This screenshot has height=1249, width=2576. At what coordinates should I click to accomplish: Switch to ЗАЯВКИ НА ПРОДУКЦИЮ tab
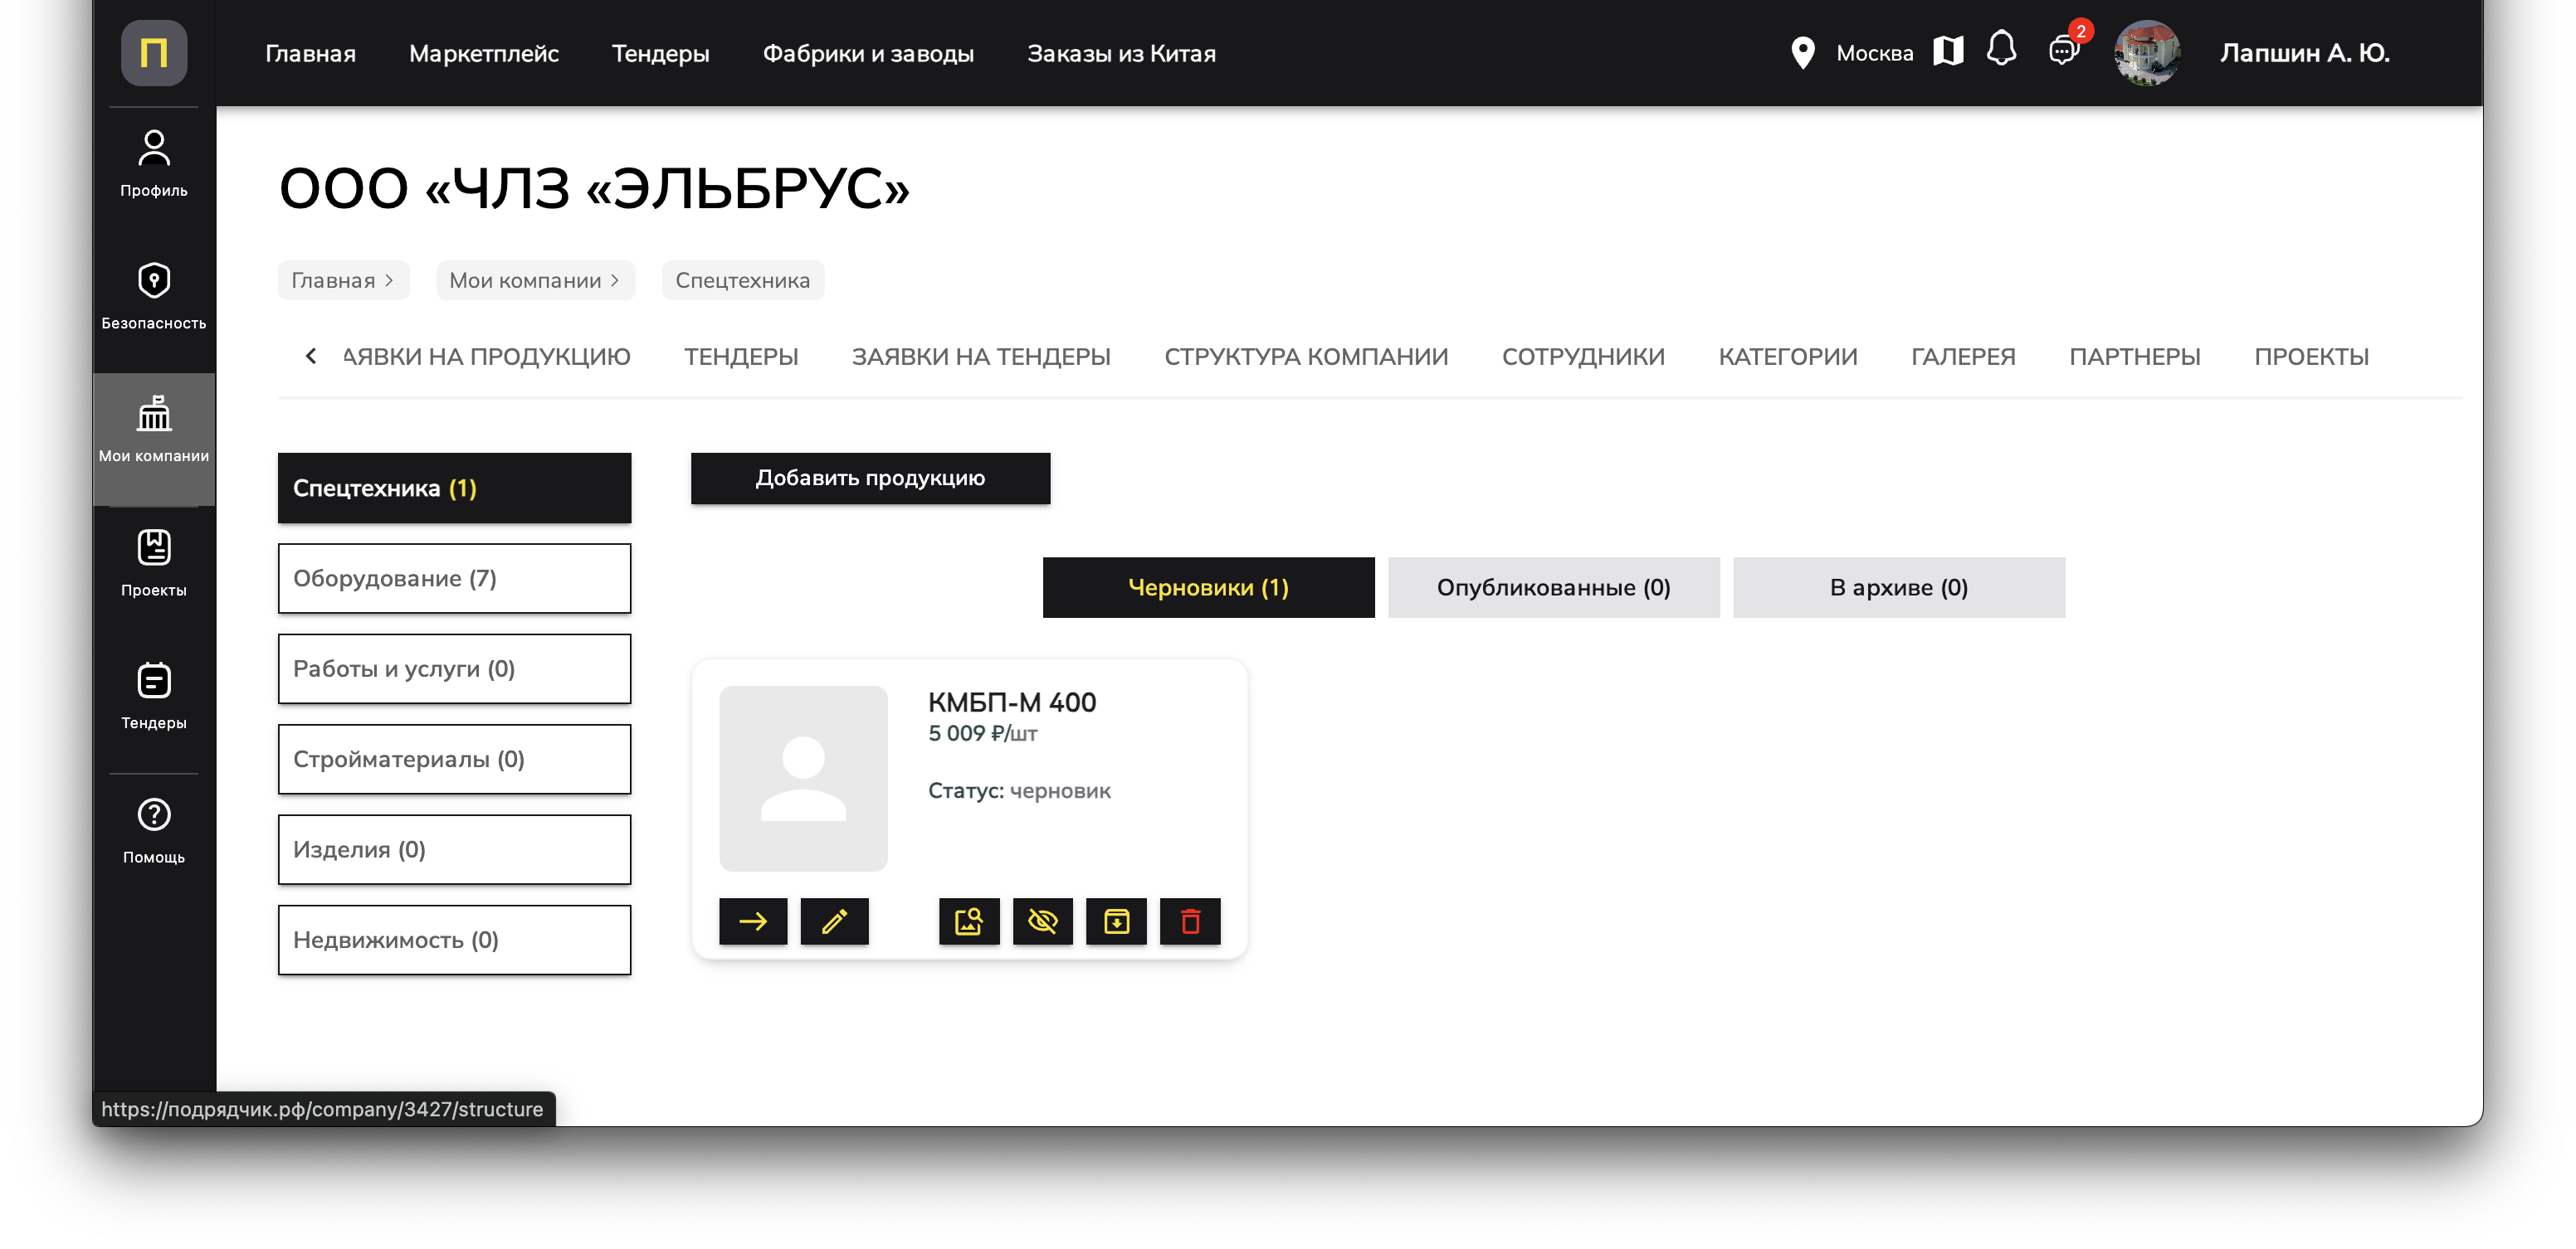coord(487,357)
